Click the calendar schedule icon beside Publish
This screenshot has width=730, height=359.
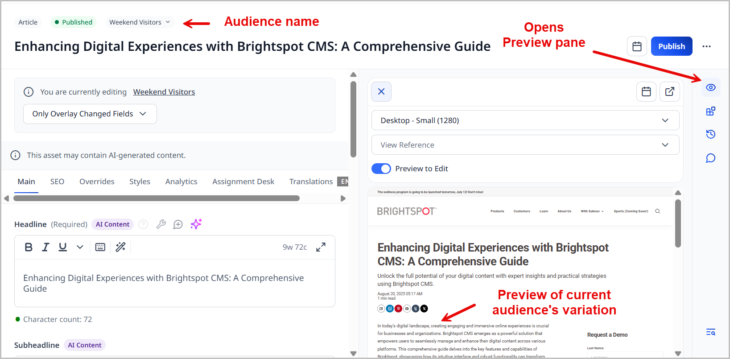pyautogui.click(x=637, y=46)
